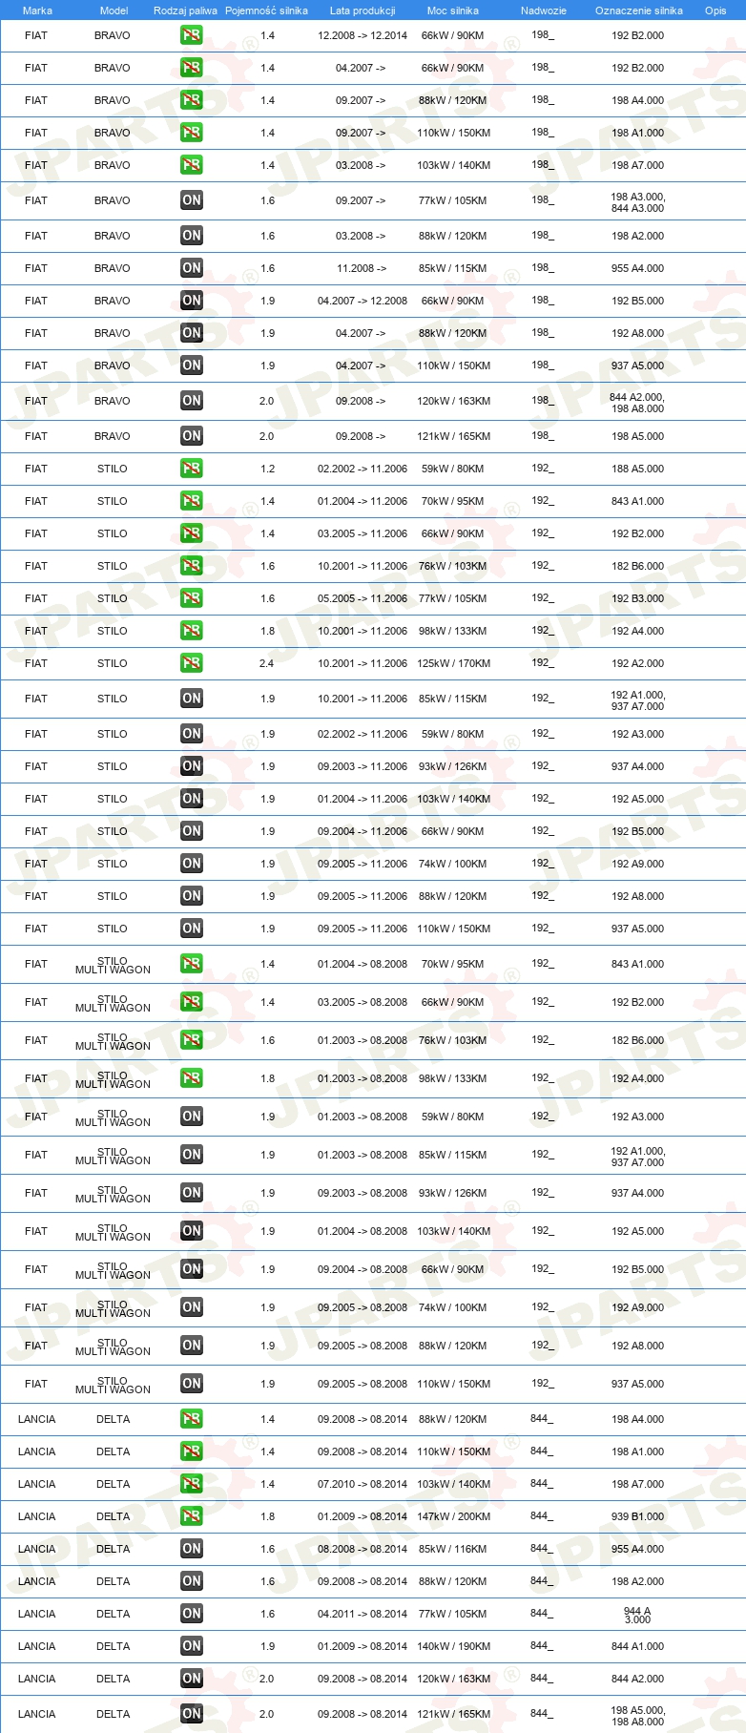Select engine code 198 A3.000, 844 A3.000
Image resolution: width=746 pixels, height=1733 pixels.
pos(638,202)
